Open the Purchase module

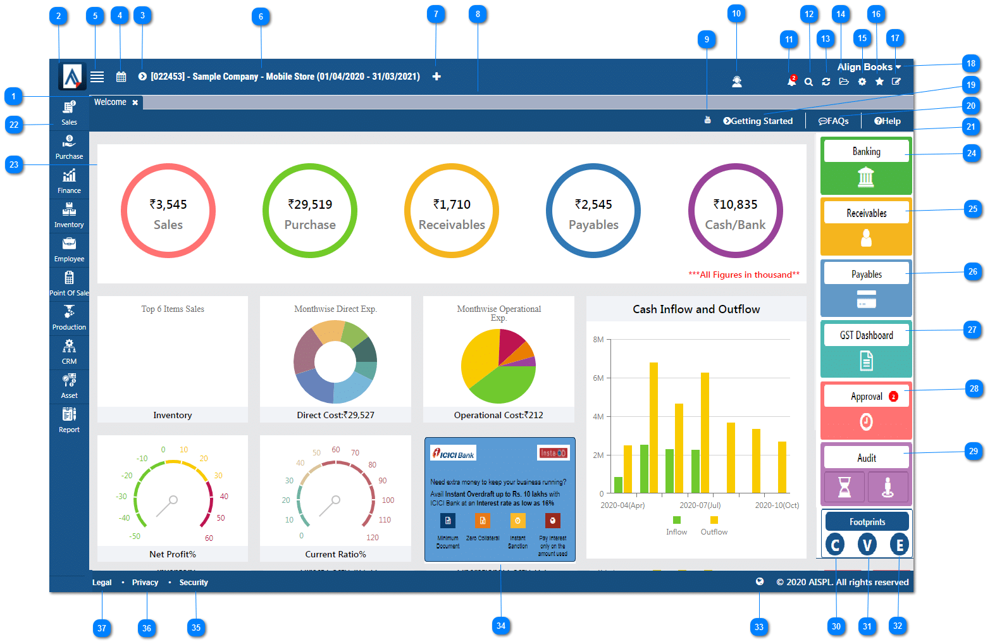[x=69, y=147]
